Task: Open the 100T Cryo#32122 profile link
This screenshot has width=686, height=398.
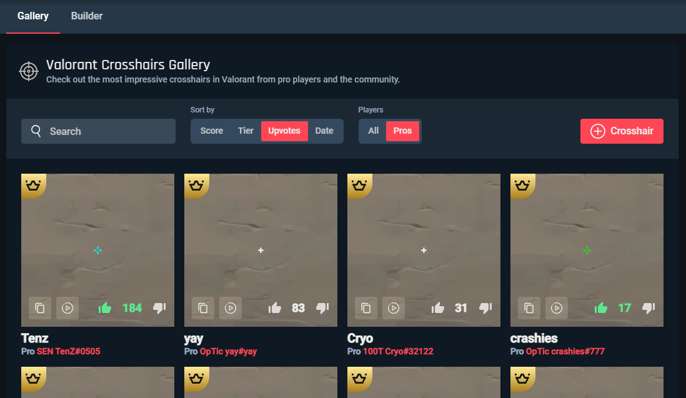Action: point(398,351)
